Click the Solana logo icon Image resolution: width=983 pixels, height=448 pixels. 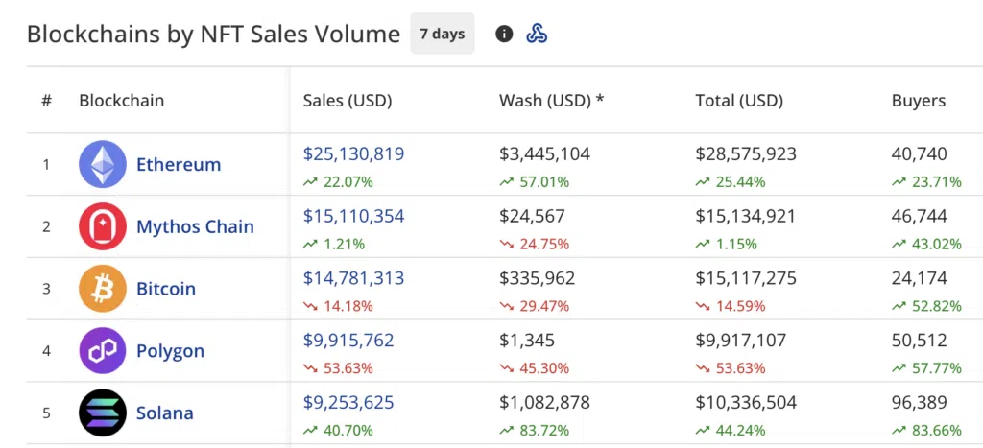coord(102,413)
